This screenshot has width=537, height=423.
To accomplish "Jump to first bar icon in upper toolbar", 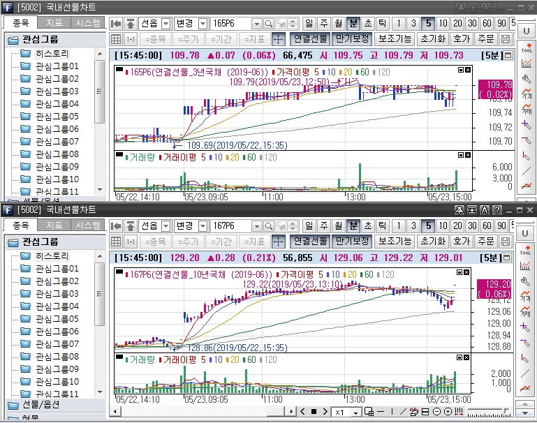I will 117,23.
